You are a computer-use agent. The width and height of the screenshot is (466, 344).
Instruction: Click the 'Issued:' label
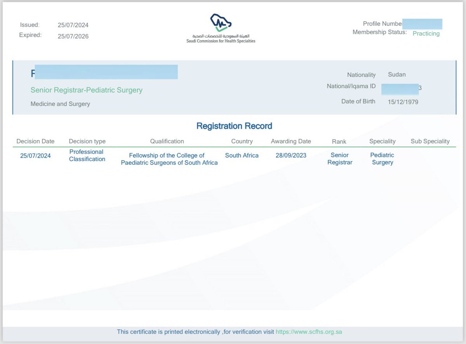(30, 25)
